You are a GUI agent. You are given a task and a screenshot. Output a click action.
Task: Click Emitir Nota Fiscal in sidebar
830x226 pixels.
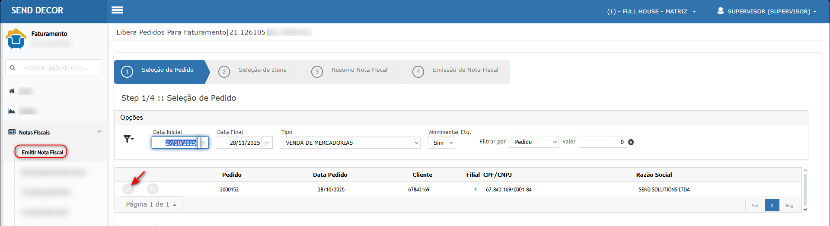point(42,153)
